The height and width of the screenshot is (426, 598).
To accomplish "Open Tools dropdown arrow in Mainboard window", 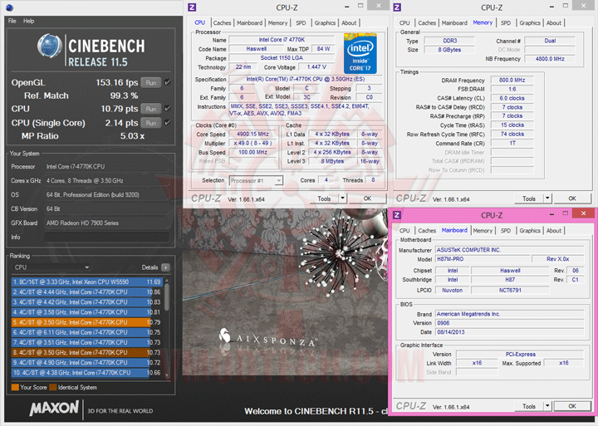I will tap(547, 406).
